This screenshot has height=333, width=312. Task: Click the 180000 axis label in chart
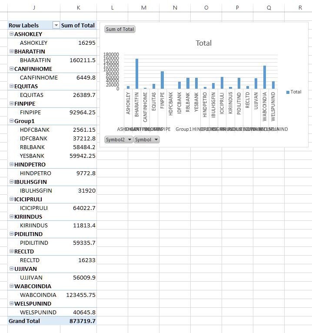click(111, 55)
